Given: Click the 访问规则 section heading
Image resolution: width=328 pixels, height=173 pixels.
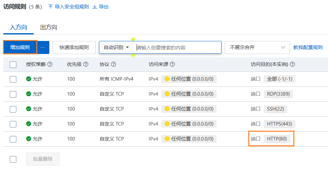Looking at the screenshot, I should [x=15, y=7].
